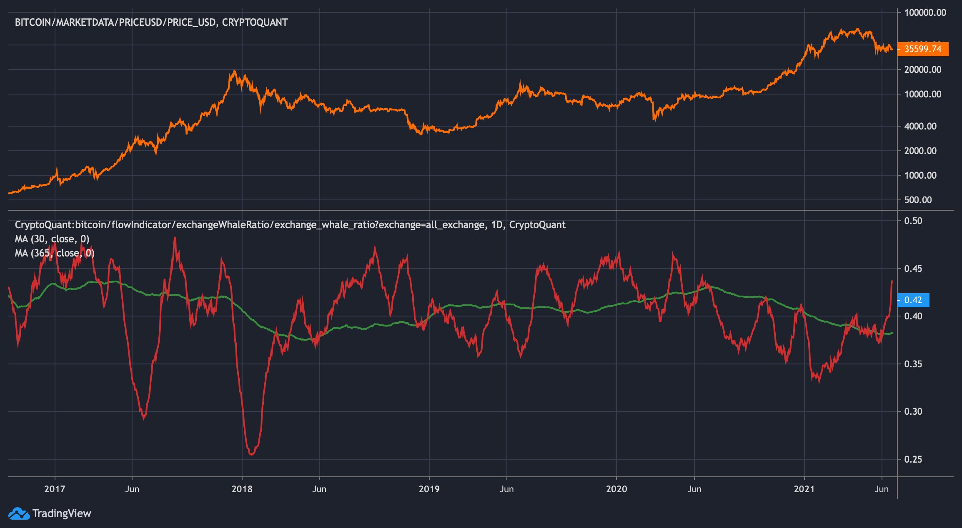This screenshot has width=962, height=528.
Task: Click the 2021 time axis label
Action: [x=804, y=489]
